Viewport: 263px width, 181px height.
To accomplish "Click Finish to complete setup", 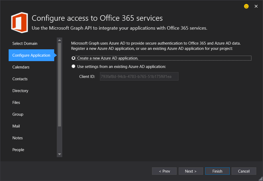I will (217, 171).
